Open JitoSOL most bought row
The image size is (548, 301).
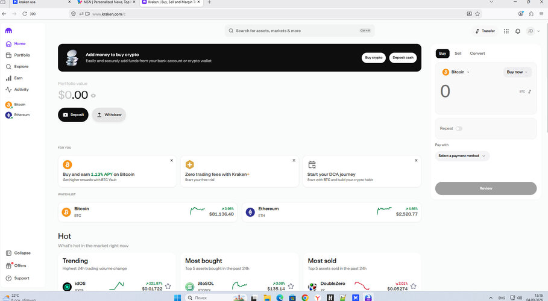tap(239, 287)
